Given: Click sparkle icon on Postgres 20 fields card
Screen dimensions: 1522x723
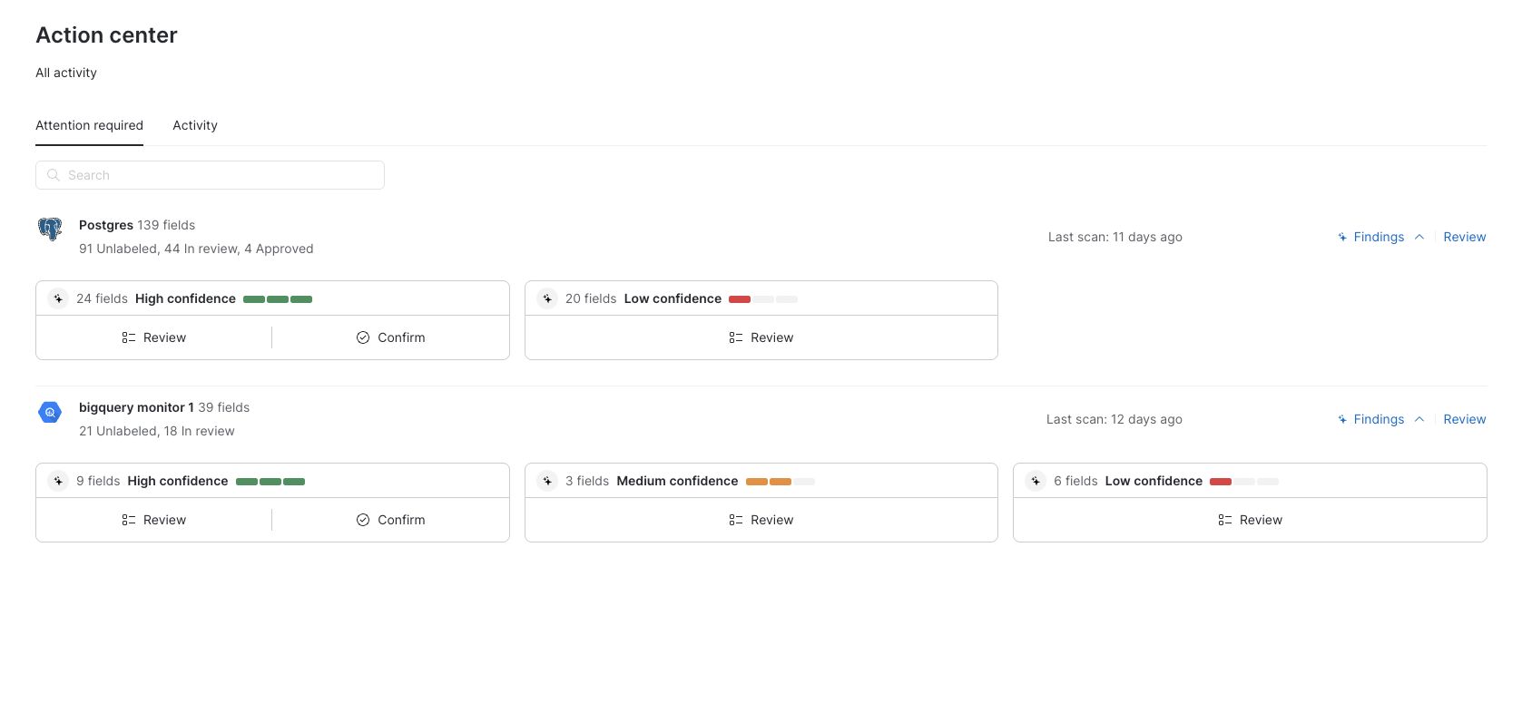Looking at the screenshot, I should 547,298.
